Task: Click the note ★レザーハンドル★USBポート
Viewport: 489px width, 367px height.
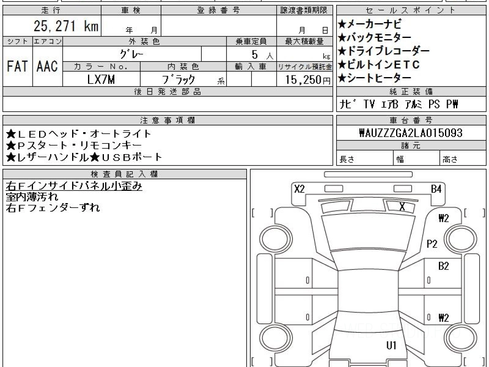Action: coord(85,157)
